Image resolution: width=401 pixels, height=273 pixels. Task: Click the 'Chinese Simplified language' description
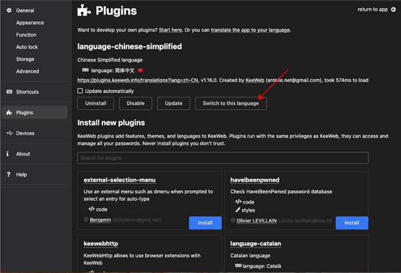tap(110, 60)
